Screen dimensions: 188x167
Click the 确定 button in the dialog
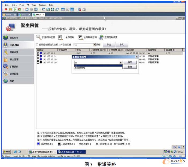[x=130, y=63]
